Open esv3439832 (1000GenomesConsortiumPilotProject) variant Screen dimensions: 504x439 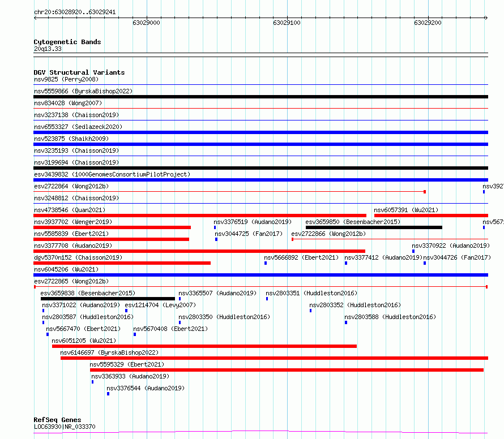click(x=112, y=174)
